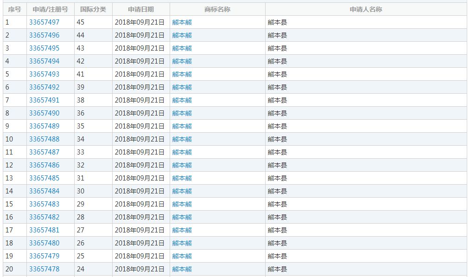Open application number 33657488
This screenshot has height=277, width=470.
[x=44, y=139]
